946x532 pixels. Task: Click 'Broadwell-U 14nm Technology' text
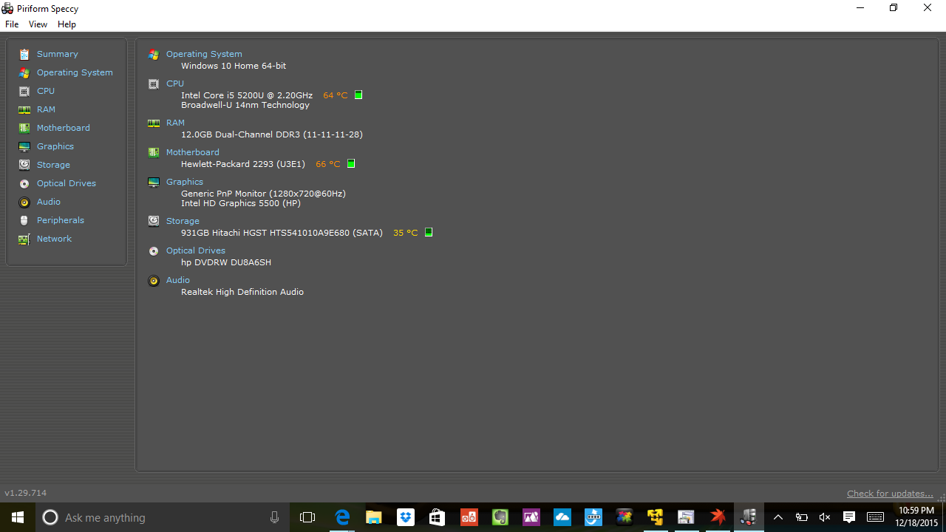click(x=245, y=105)
